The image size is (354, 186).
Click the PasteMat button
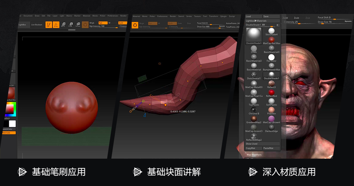pyautogui.click(x=271, y=148)
